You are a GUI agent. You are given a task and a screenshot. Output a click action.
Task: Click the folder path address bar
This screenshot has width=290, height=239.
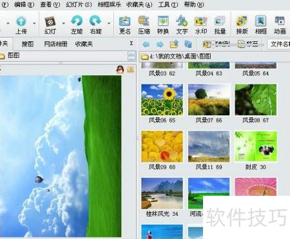(x=215, y=57)
